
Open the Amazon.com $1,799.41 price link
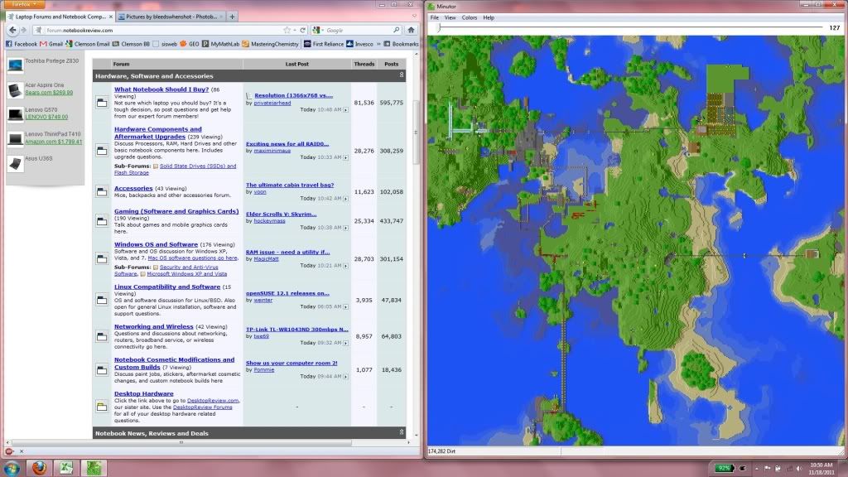54,142
